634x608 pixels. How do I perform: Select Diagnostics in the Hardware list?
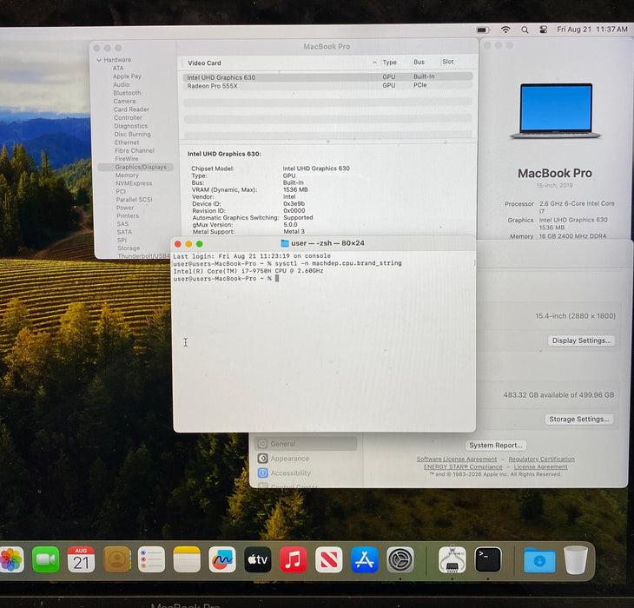130,126
